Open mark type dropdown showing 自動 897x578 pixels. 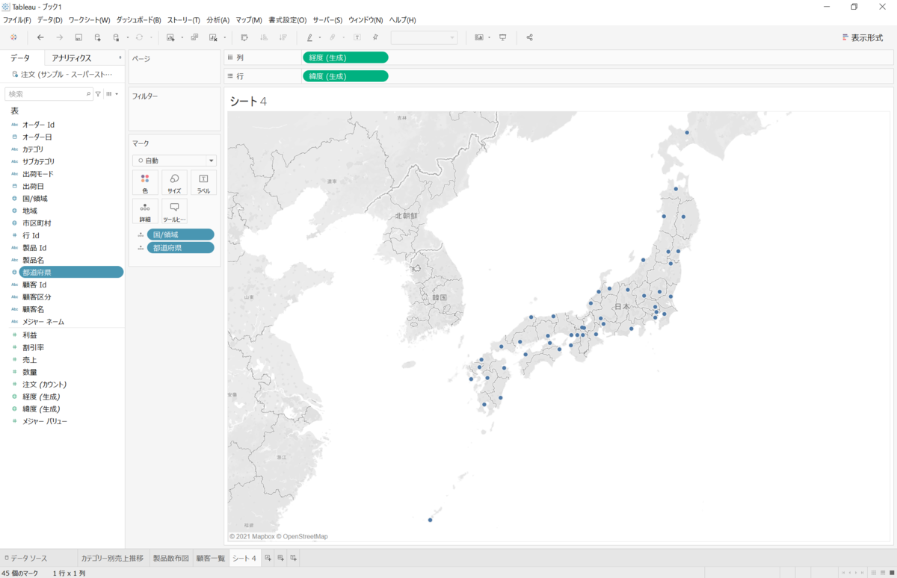coord(175,161)
